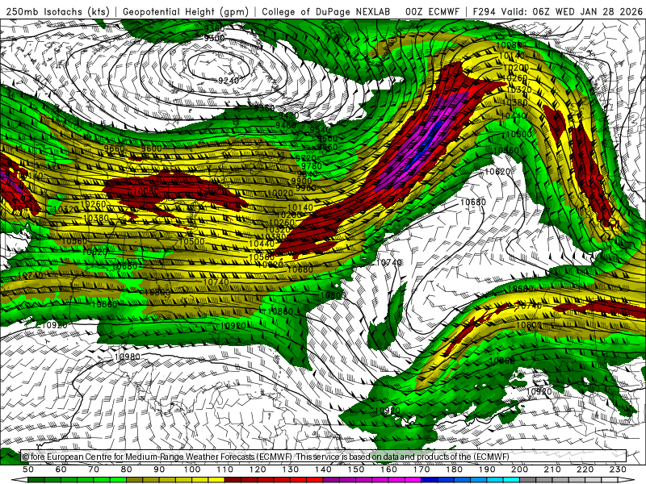Click the dark blue 170-knot colorbar swatch
The image size is (646, 484).
pyautogui.click(x=430, y=480)
